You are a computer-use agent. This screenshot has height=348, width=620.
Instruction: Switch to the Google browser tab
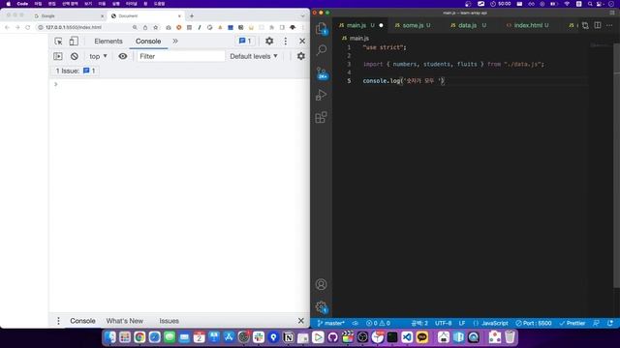(68, 15)
